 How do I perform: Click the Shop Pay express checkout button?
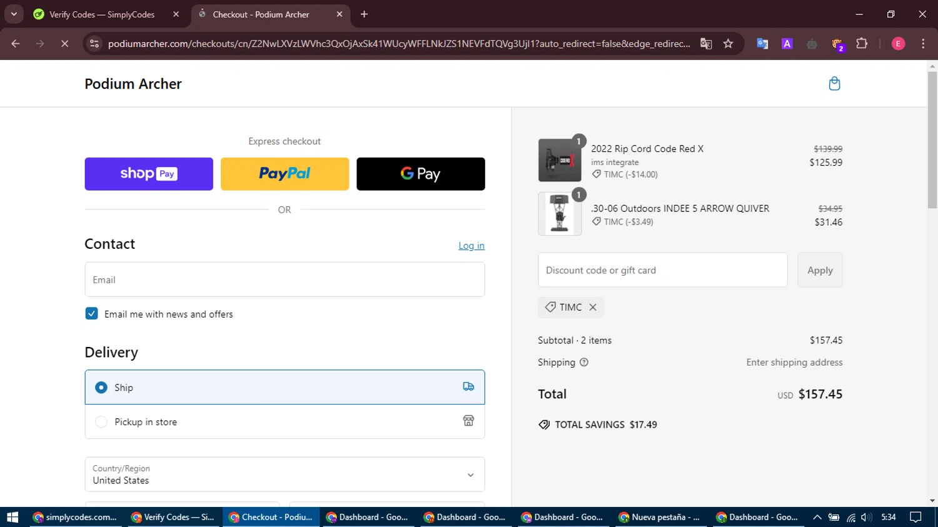(149, 174)
